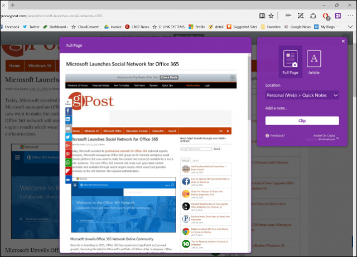Select Article clipping mode
The width and height of the screenshot is (357, 257).
point(314,62)
